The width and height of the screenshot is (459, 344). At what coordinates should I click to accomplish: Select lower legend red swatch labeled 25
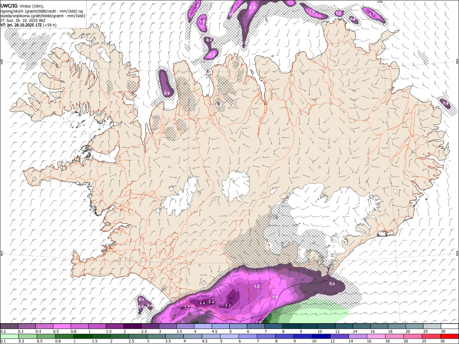[432, 336]
